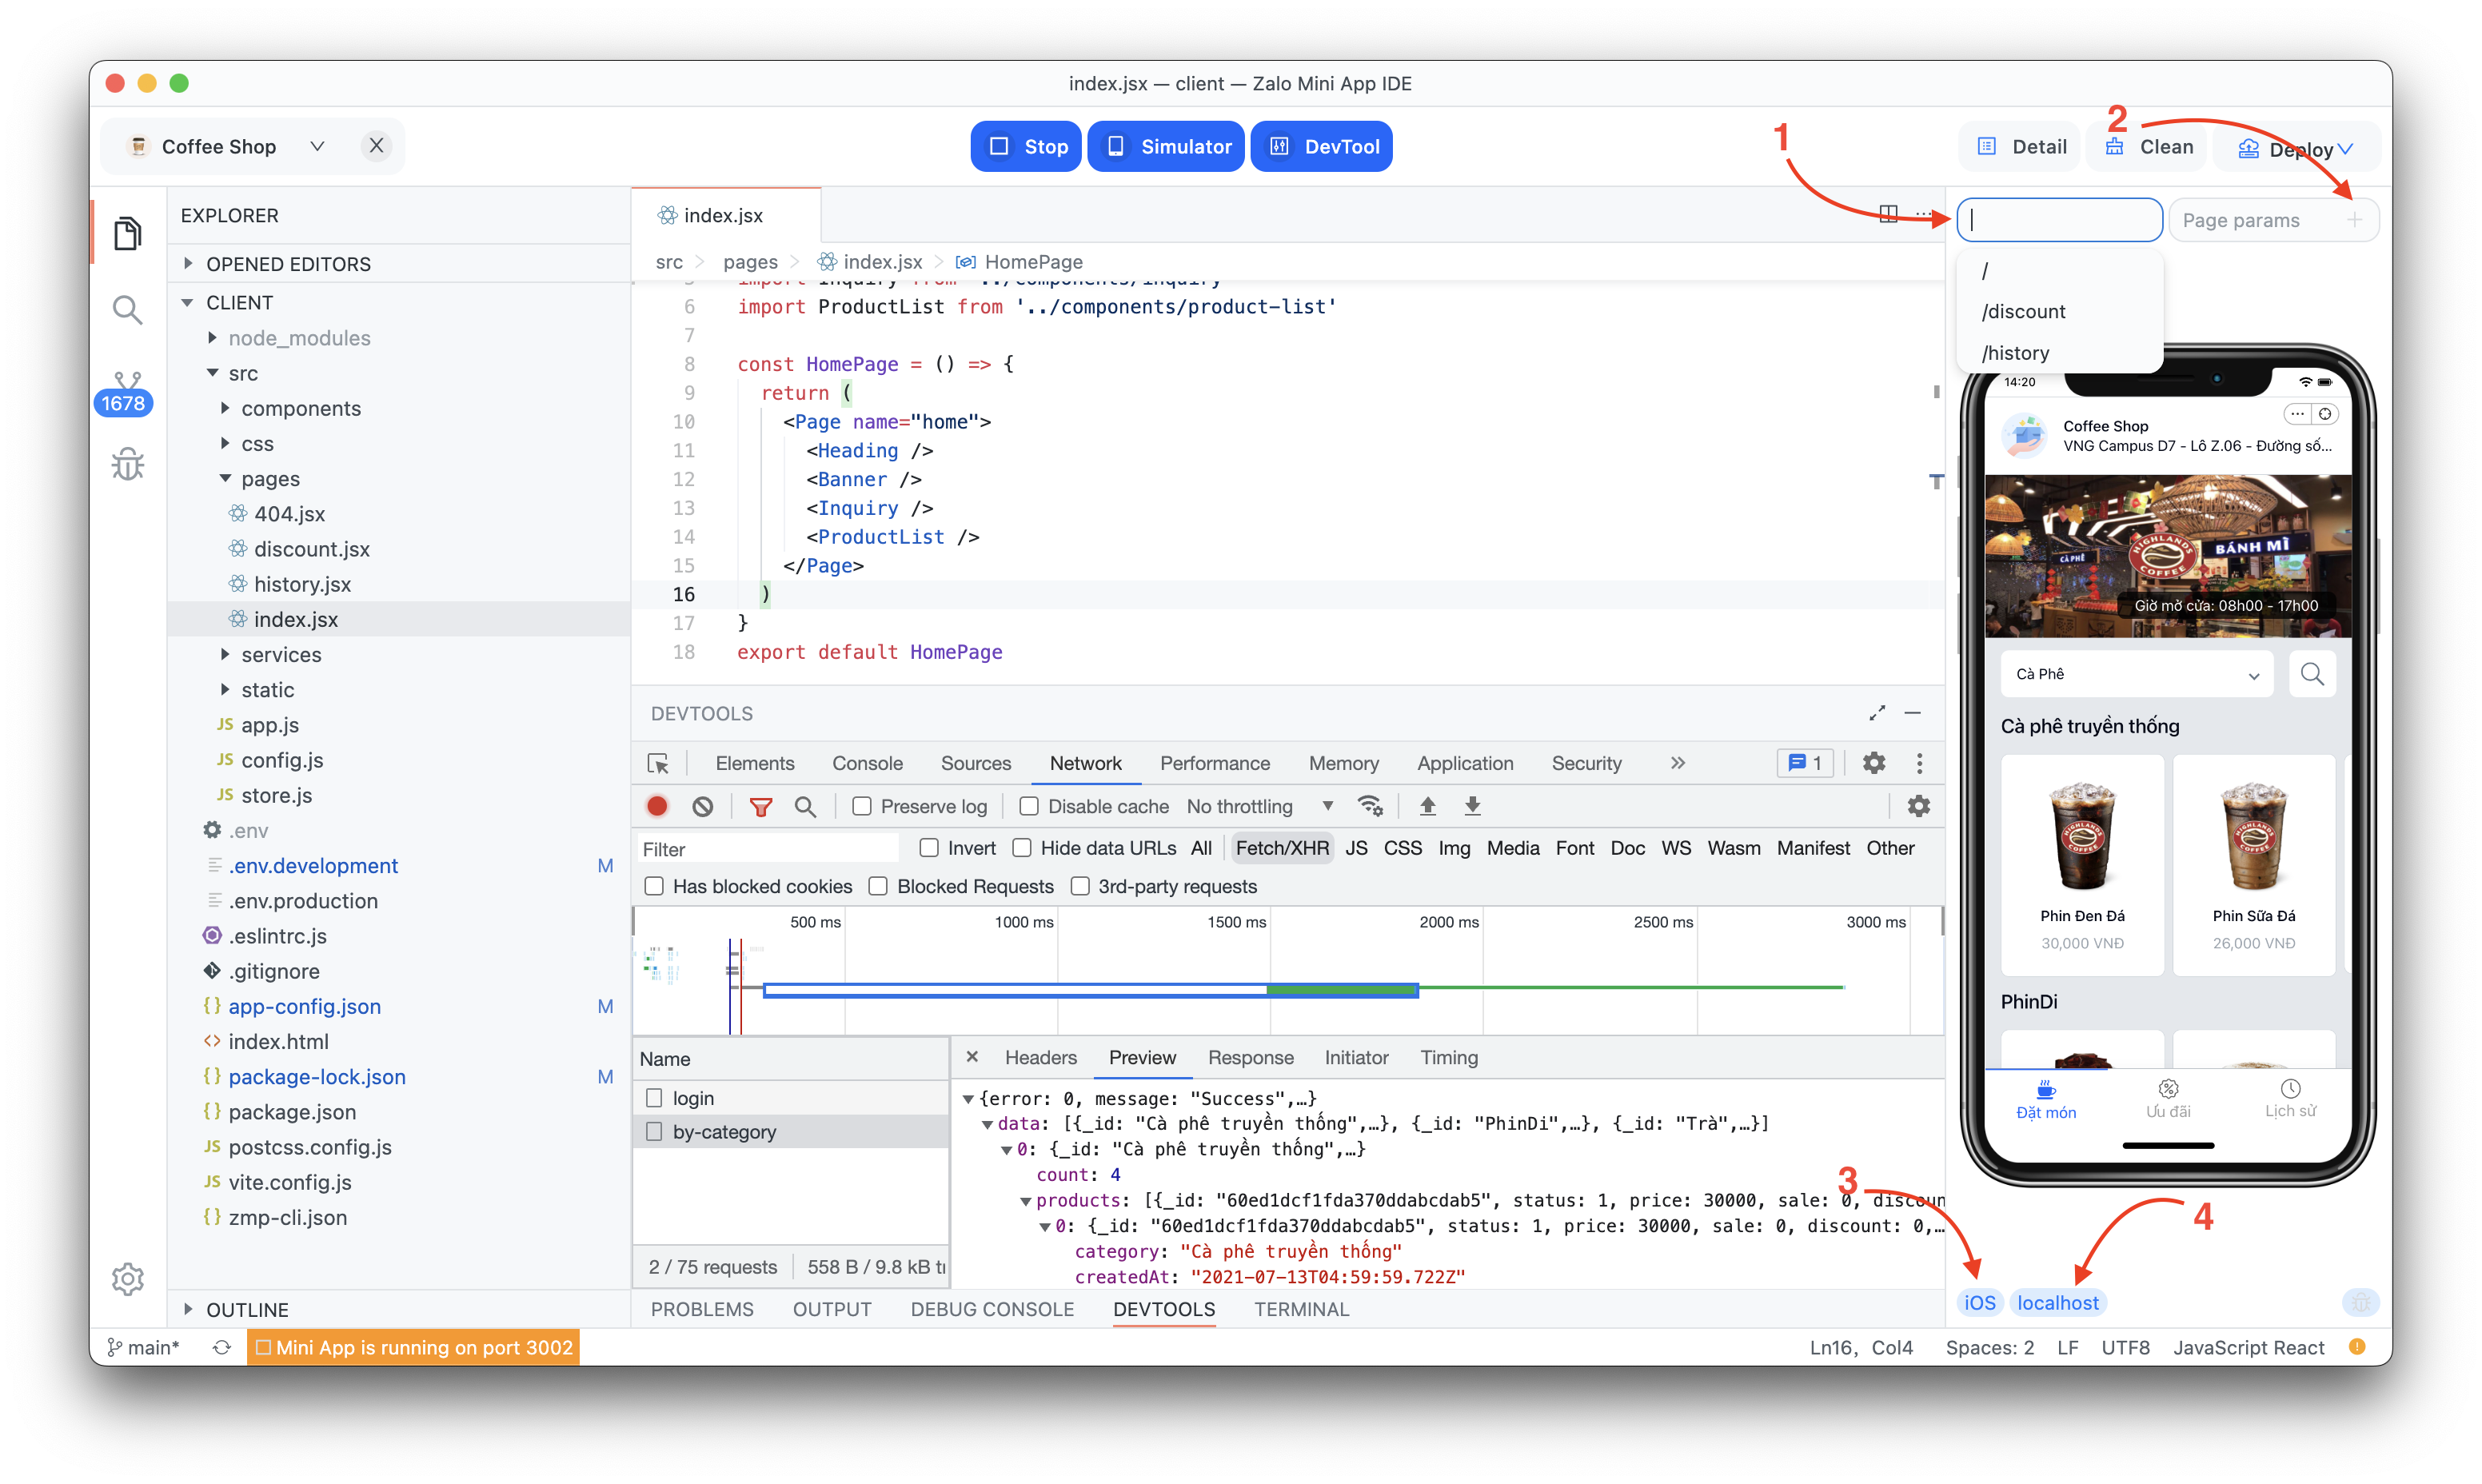Screen dimensions: 2482x1484
Task: Open network search magnifier icon
Action: pos(805,806)
